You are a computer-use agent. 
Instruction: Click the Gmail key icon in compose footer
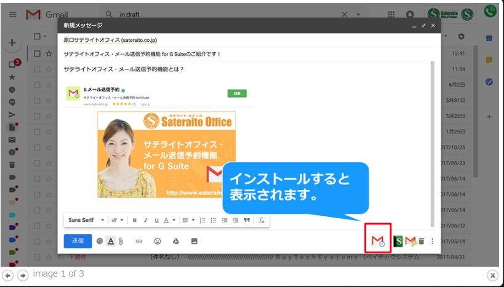click(411, 241)
